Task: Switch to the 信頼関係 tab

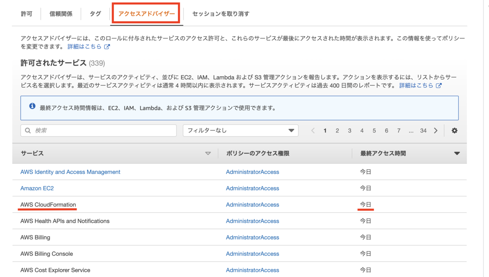Action: coord(61,14)
